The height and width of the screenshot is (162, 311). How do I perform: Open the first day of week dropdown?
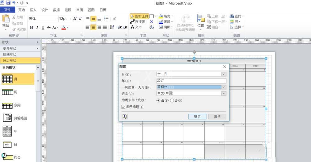pyautogui.click(x=224, y=87)
